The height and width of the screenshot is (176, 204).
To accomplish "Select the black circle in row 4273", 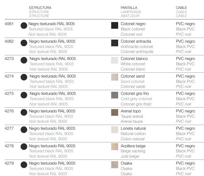I will (x=24, y=60).
